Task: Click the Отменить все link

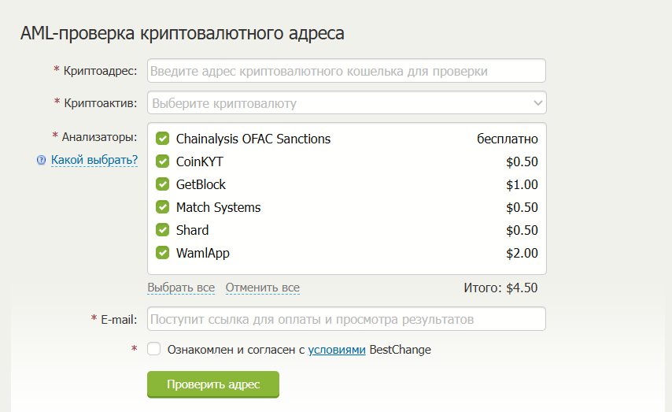Action: point(262,288)
